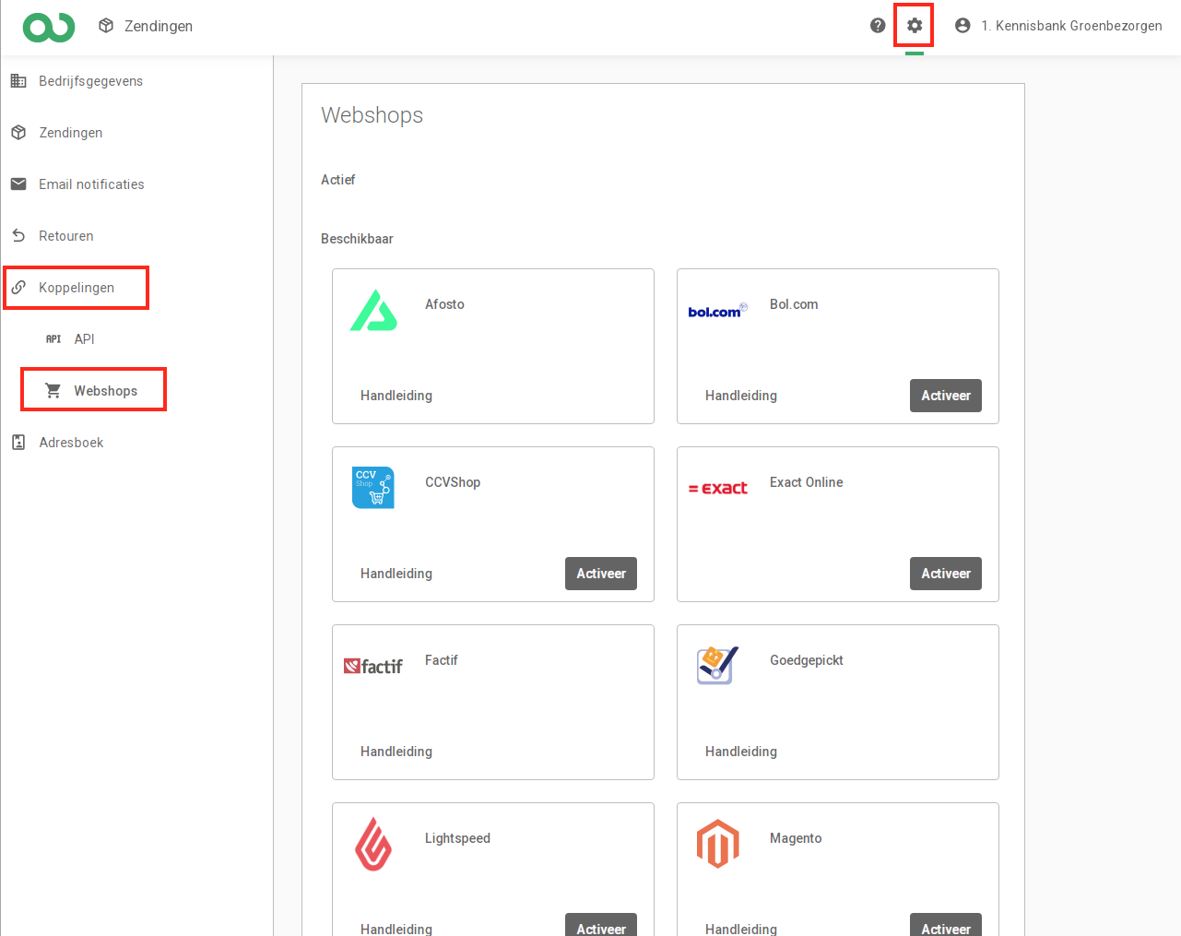Open Retouren in the sidebar
The image size is (1181, 936).
65,236
